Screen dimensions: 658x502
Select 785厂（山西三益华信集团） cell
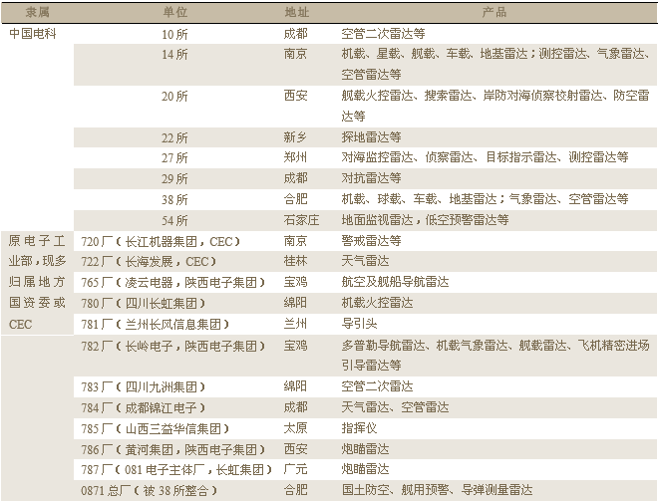(155, 428)
